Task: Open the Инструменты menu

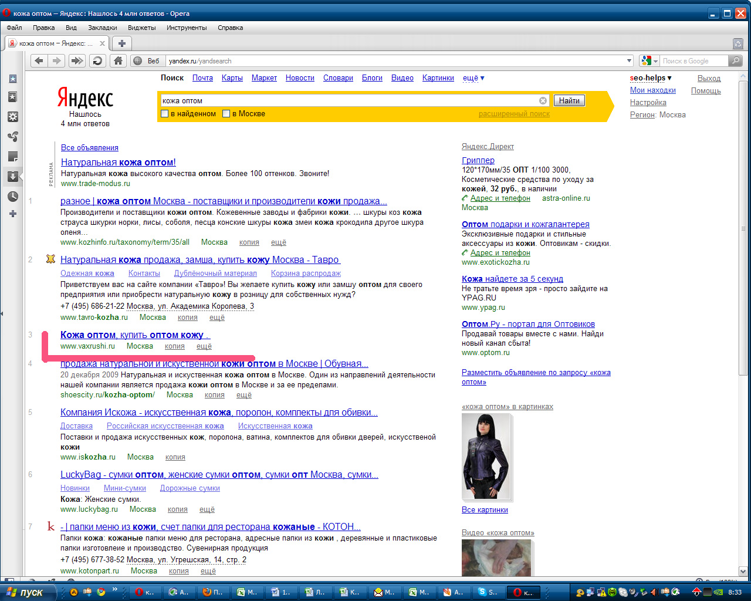Action: [187, 28]
